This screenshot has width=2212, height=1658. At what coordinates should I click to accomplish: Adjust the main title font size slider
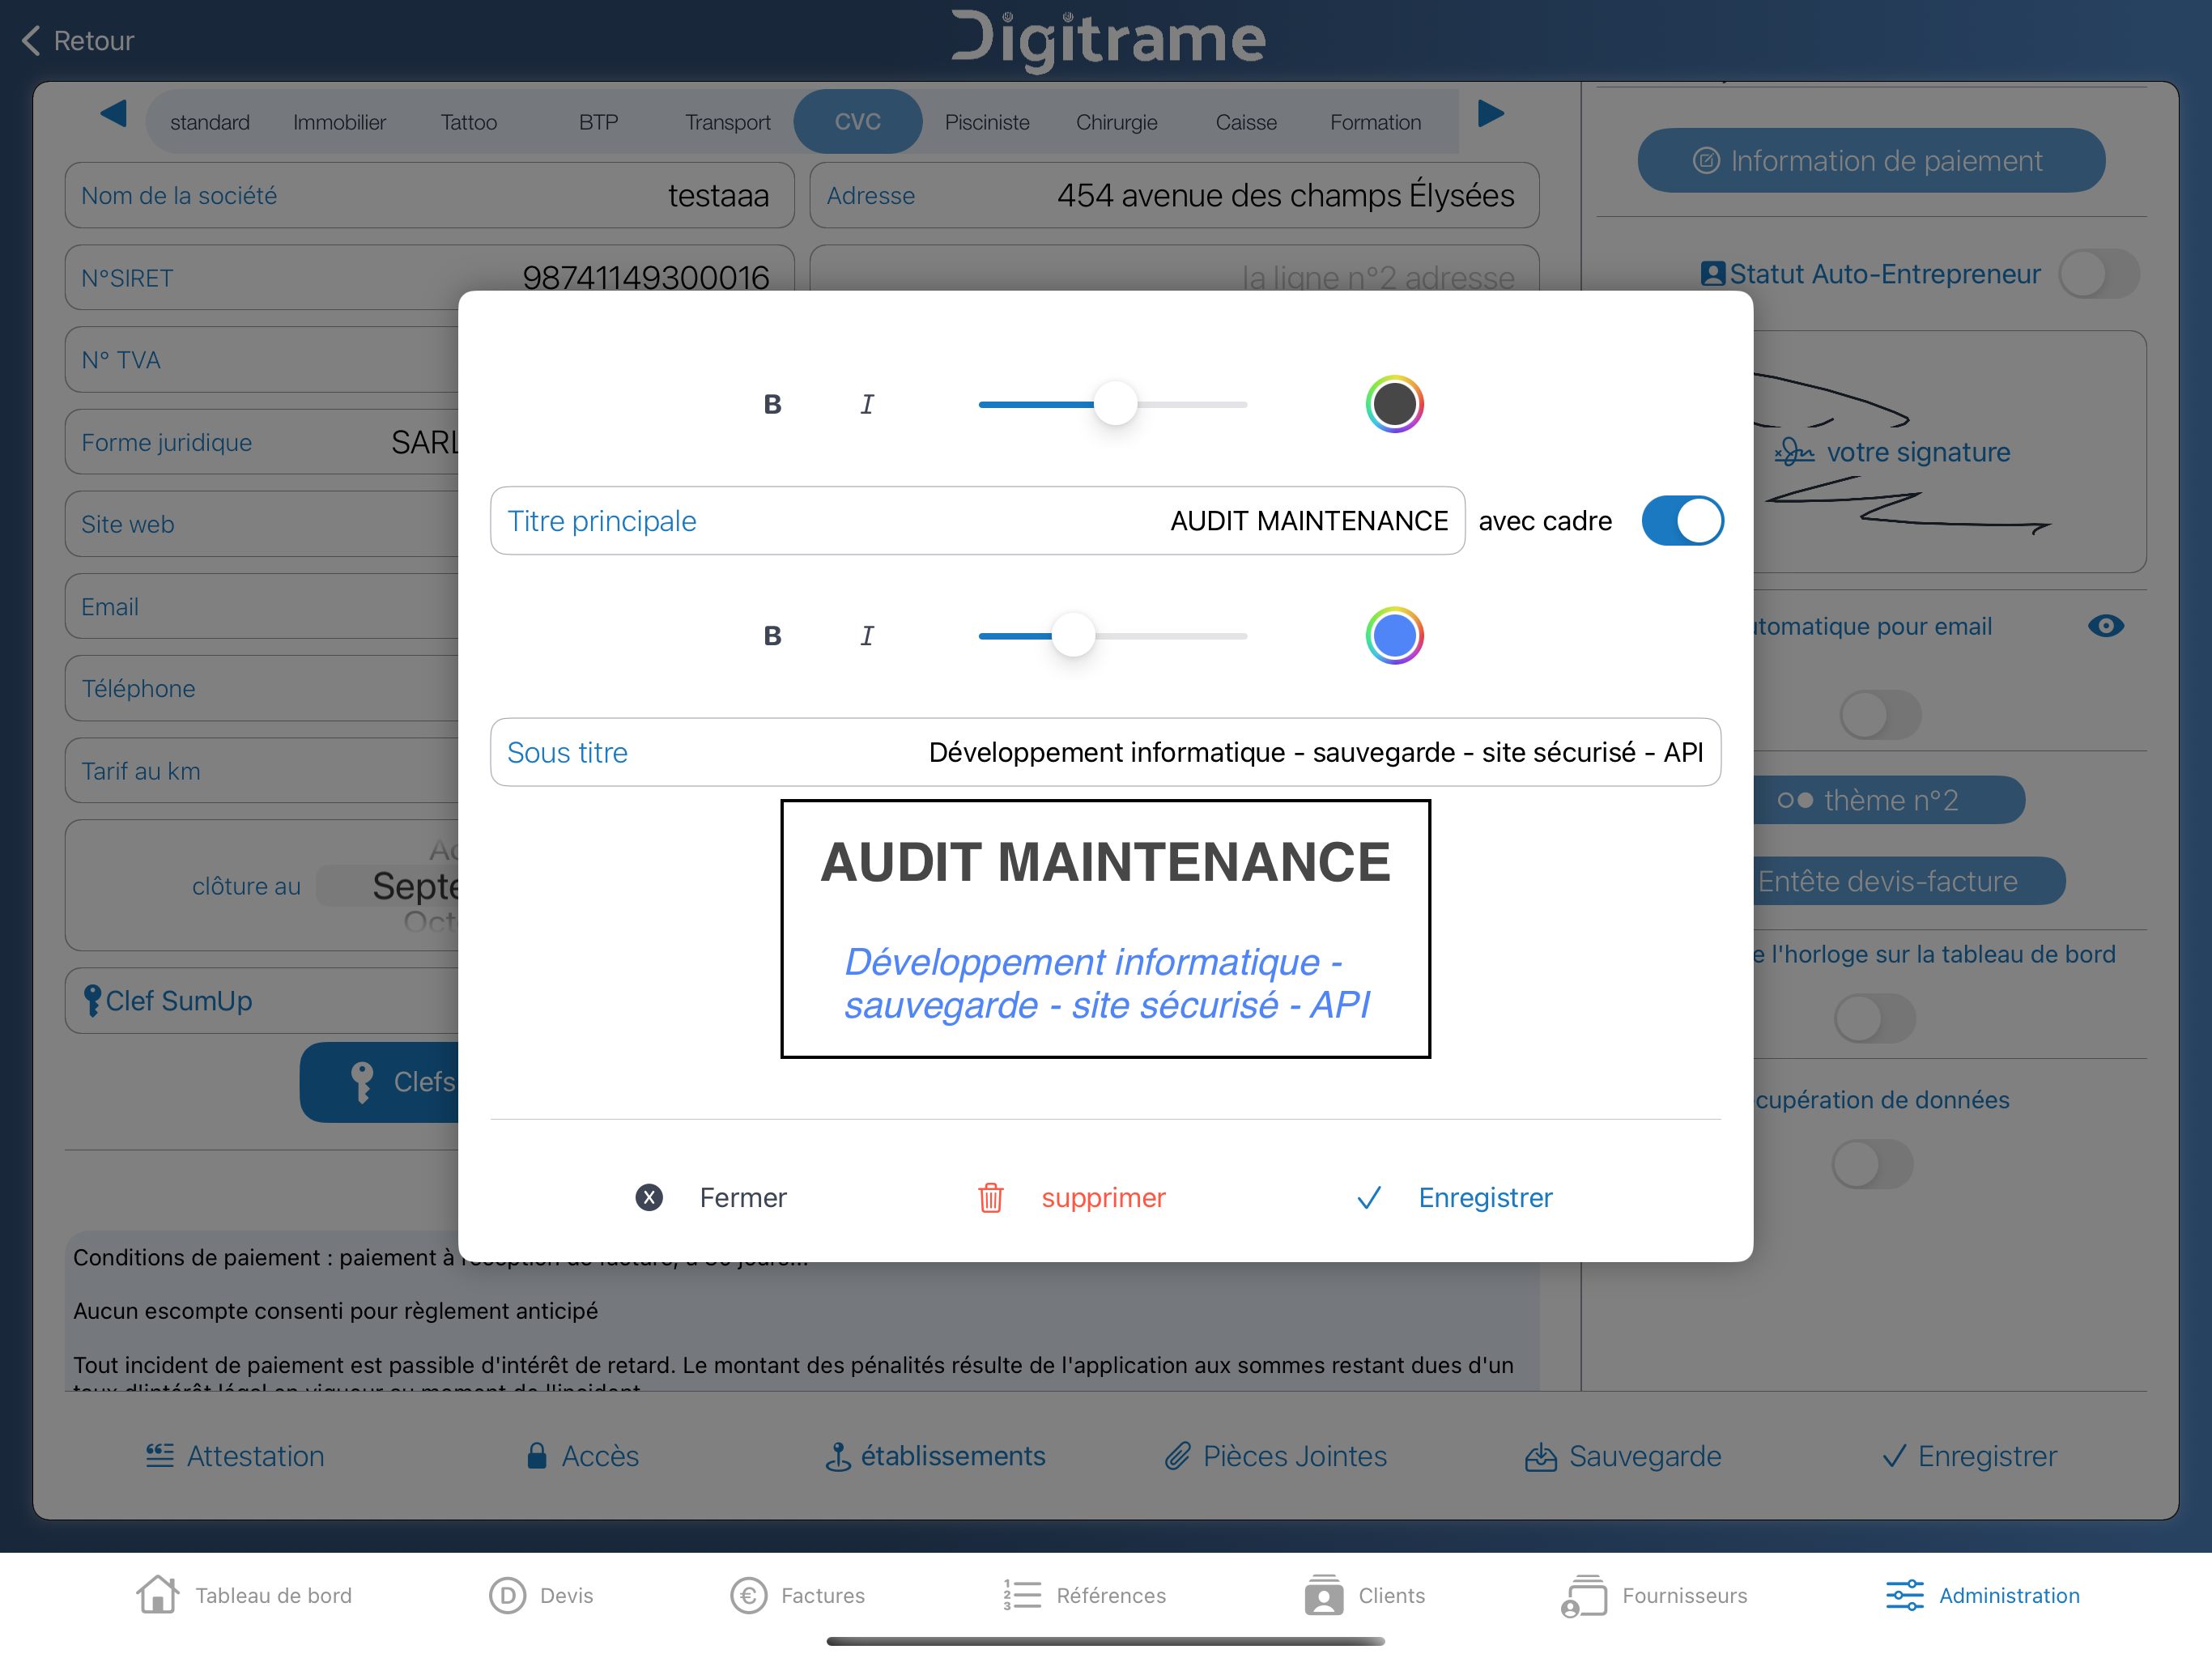click(x=1113, y=404)
